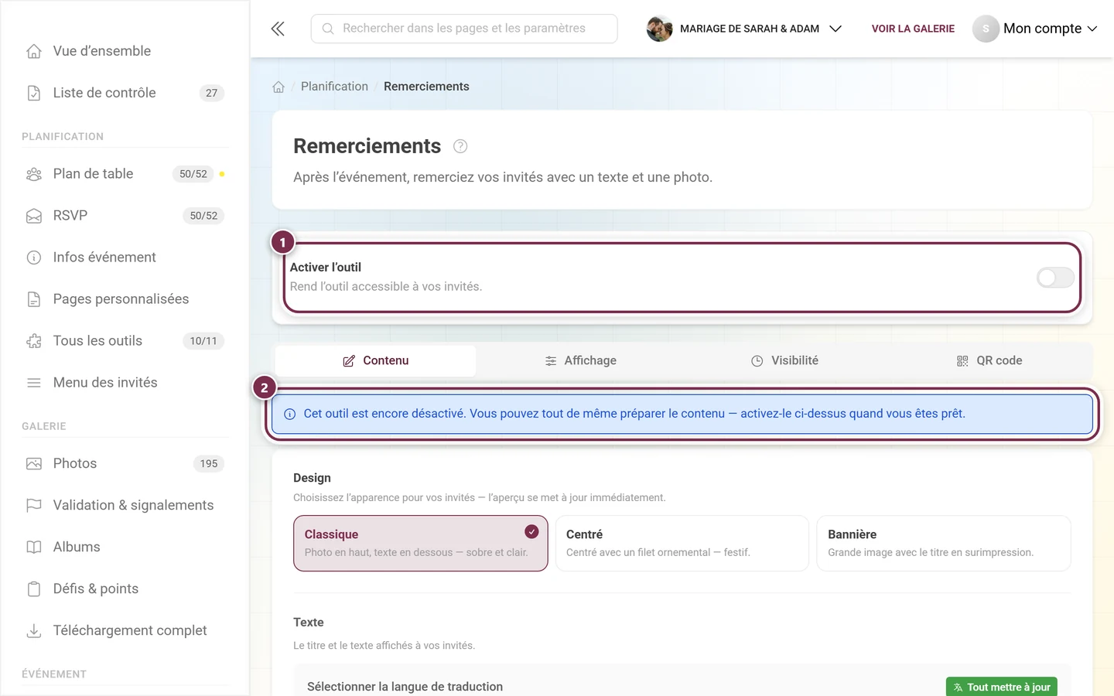Click the Vue d'ensemble home icon
The width and height of the screenshot is (1114, 696).
point(34,51)
